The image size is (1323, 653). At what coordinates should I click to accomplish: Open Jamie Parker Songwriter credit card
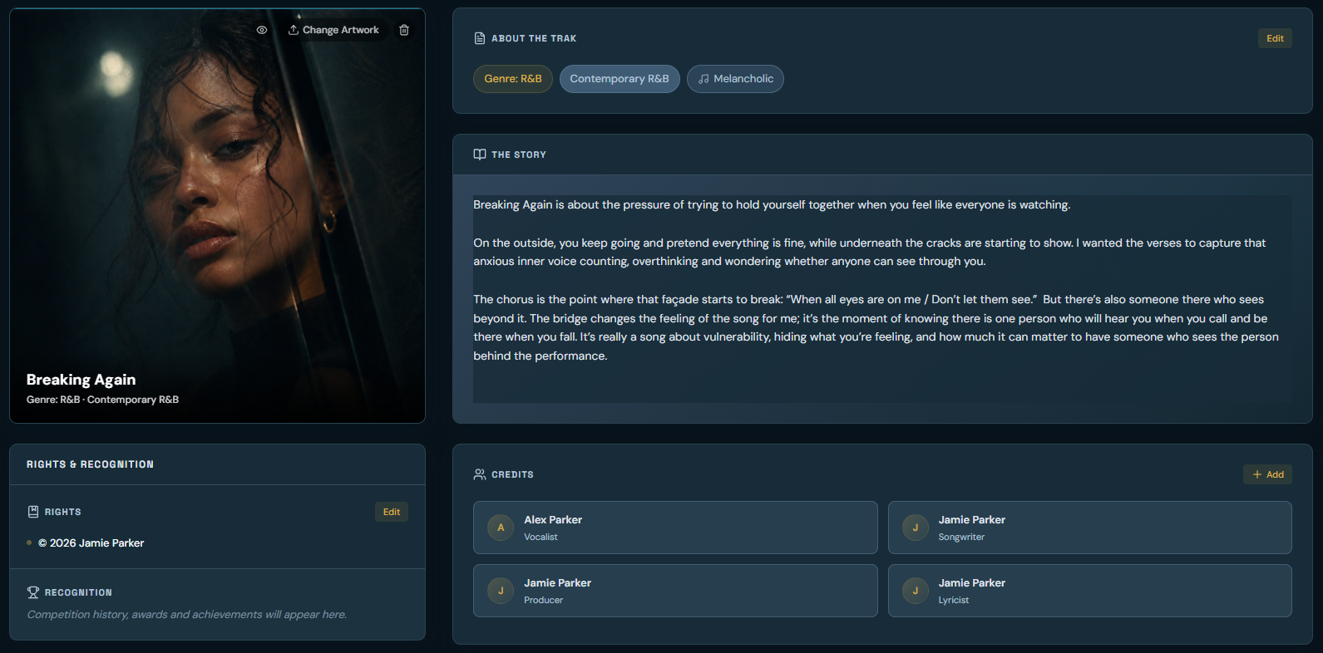(1090, 528)
